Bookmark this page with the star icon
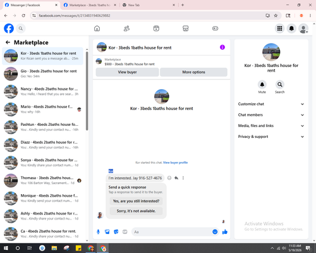The width and height of the screenshot is (316, 253). click(276, 15)
